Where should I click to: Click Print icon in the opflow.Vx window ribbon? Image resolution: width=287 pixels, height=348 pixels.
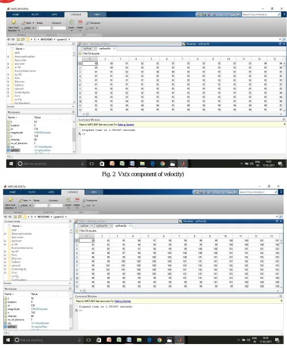(x=24, y=28)
